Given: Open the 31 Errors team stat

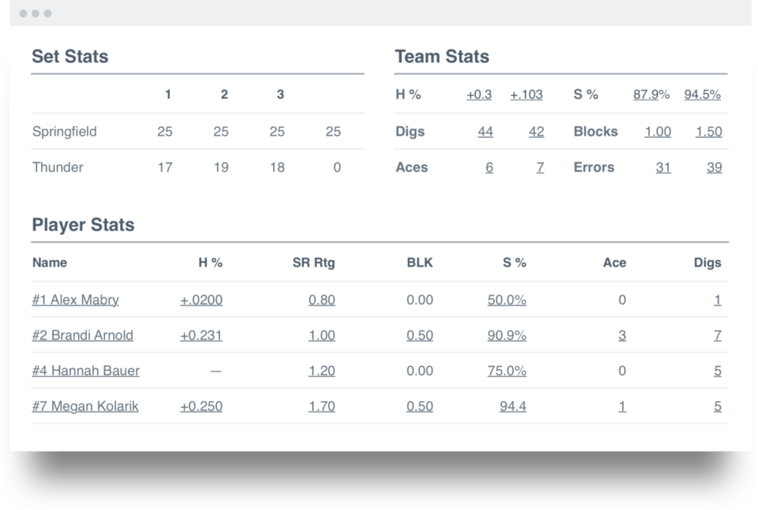Looking at the screenshot, I should click(662, 167).
